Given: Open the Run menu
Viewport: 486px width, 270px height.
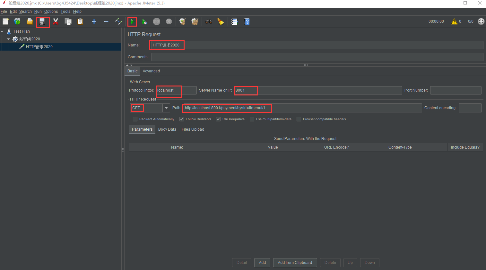Looking at the screenshot, I should click(38, 12).
